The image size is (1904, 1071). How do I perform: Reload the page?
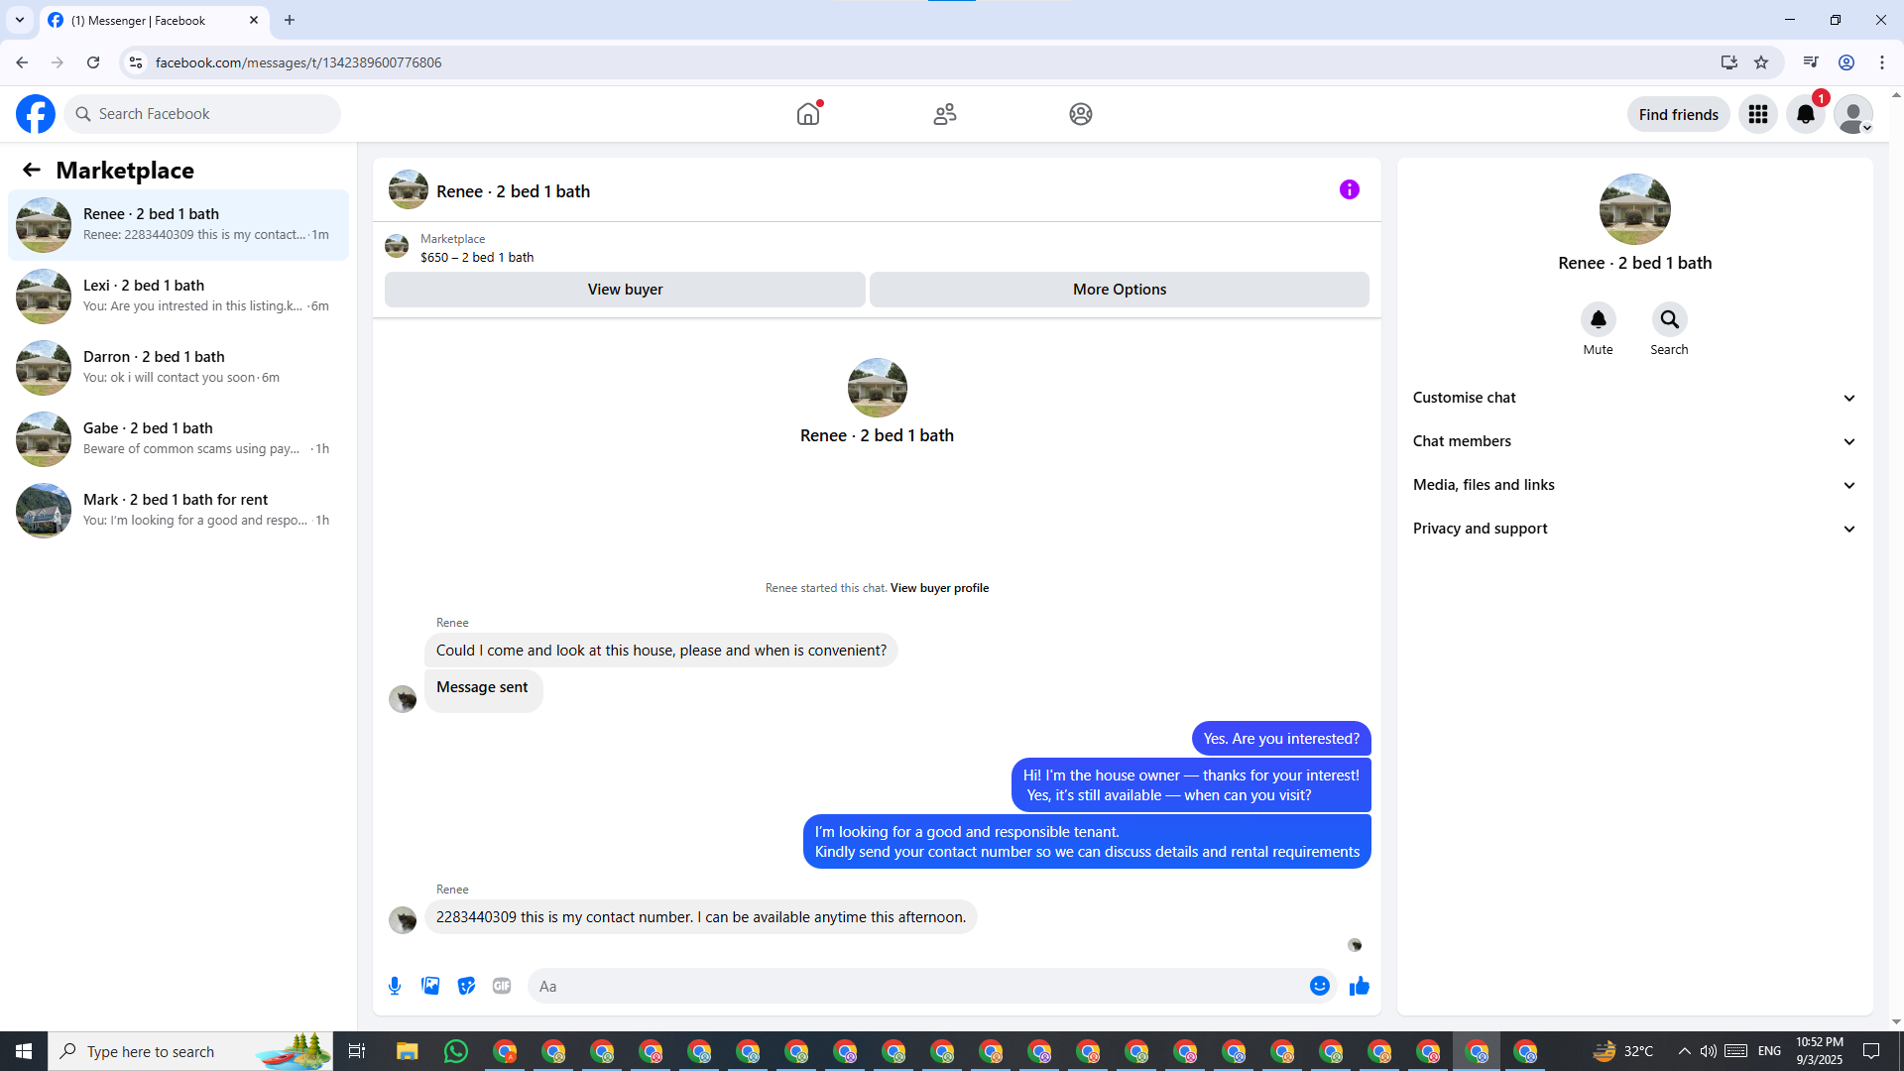(93, 62)
